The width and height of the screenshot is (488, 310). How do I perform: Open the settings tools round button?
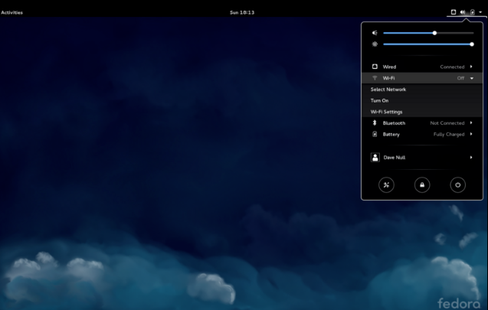pyautogui.click(x=387, y=184)
